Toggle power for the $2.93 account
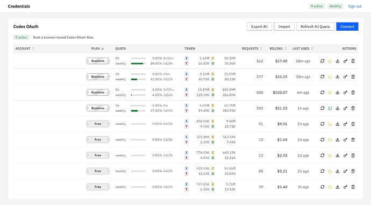Image resolution: width=371 pixels, height=205 pixels. point(330,155)
